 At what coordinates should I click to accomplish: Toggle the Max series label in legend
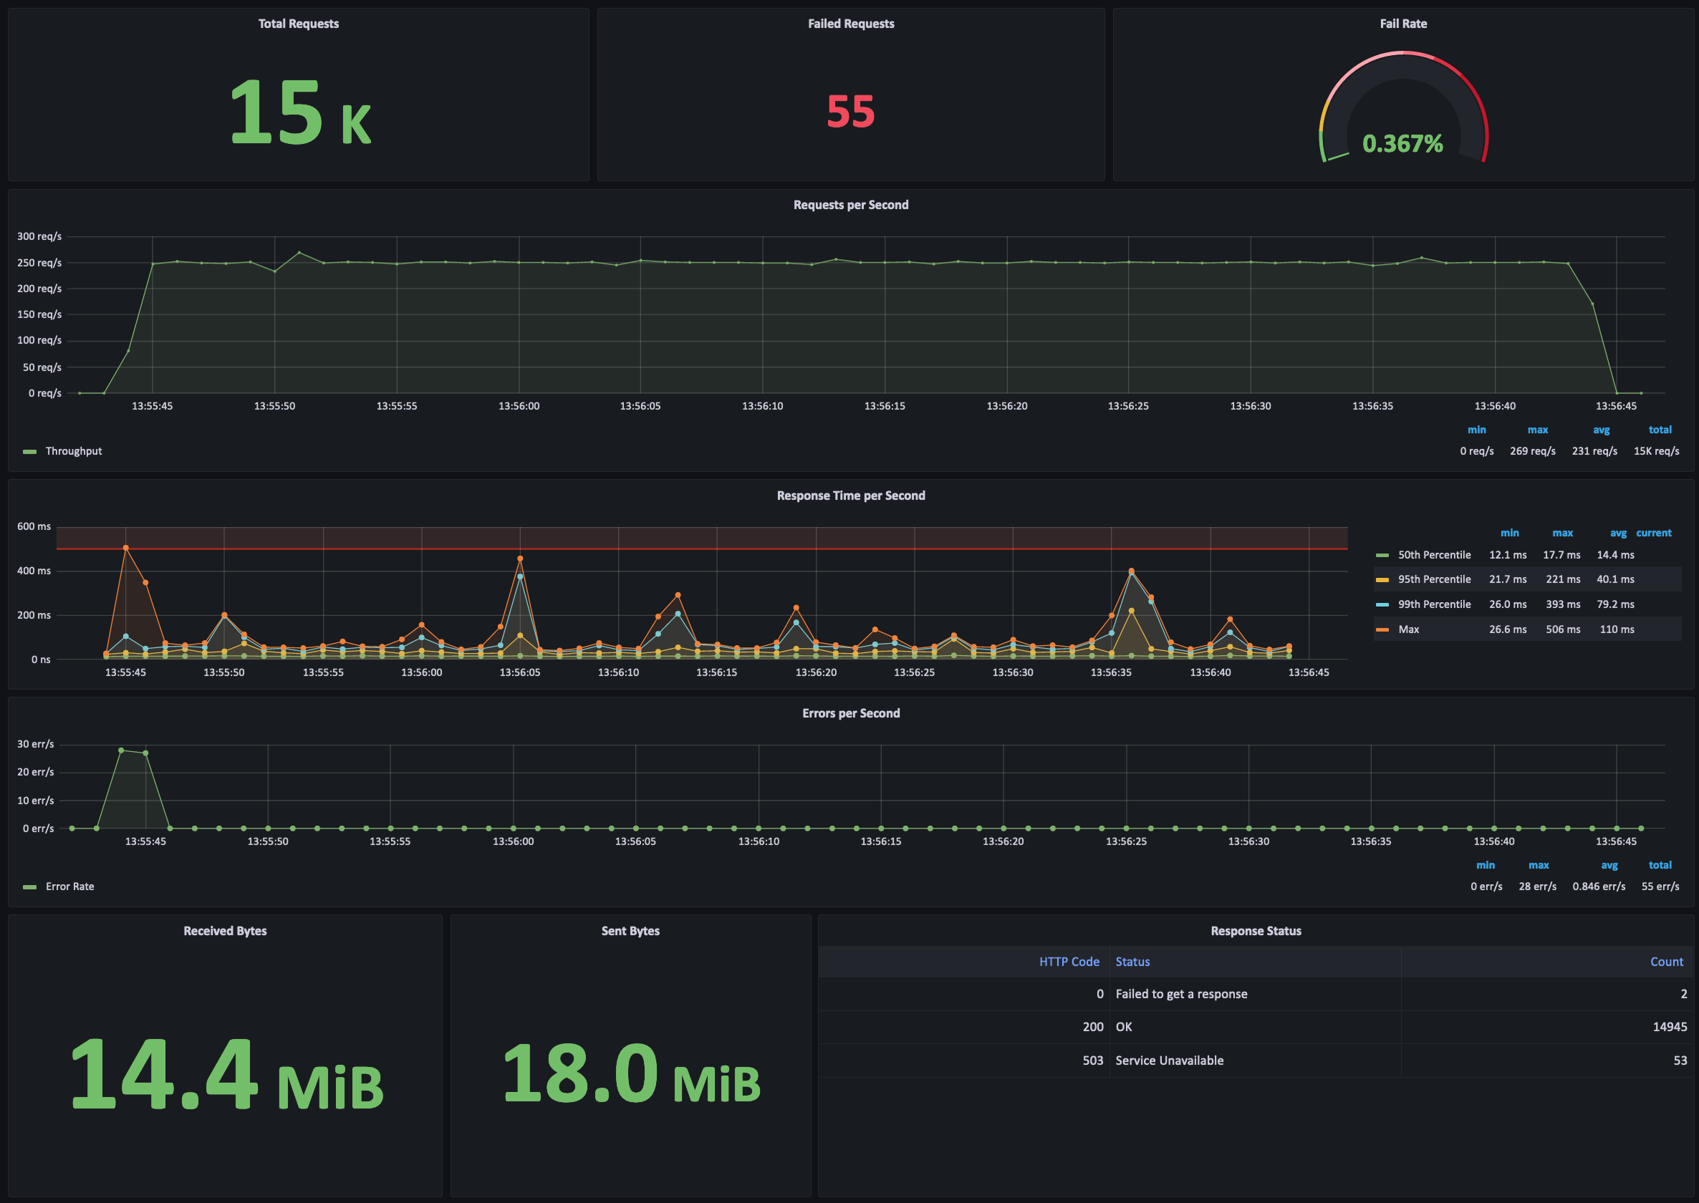1408,629
